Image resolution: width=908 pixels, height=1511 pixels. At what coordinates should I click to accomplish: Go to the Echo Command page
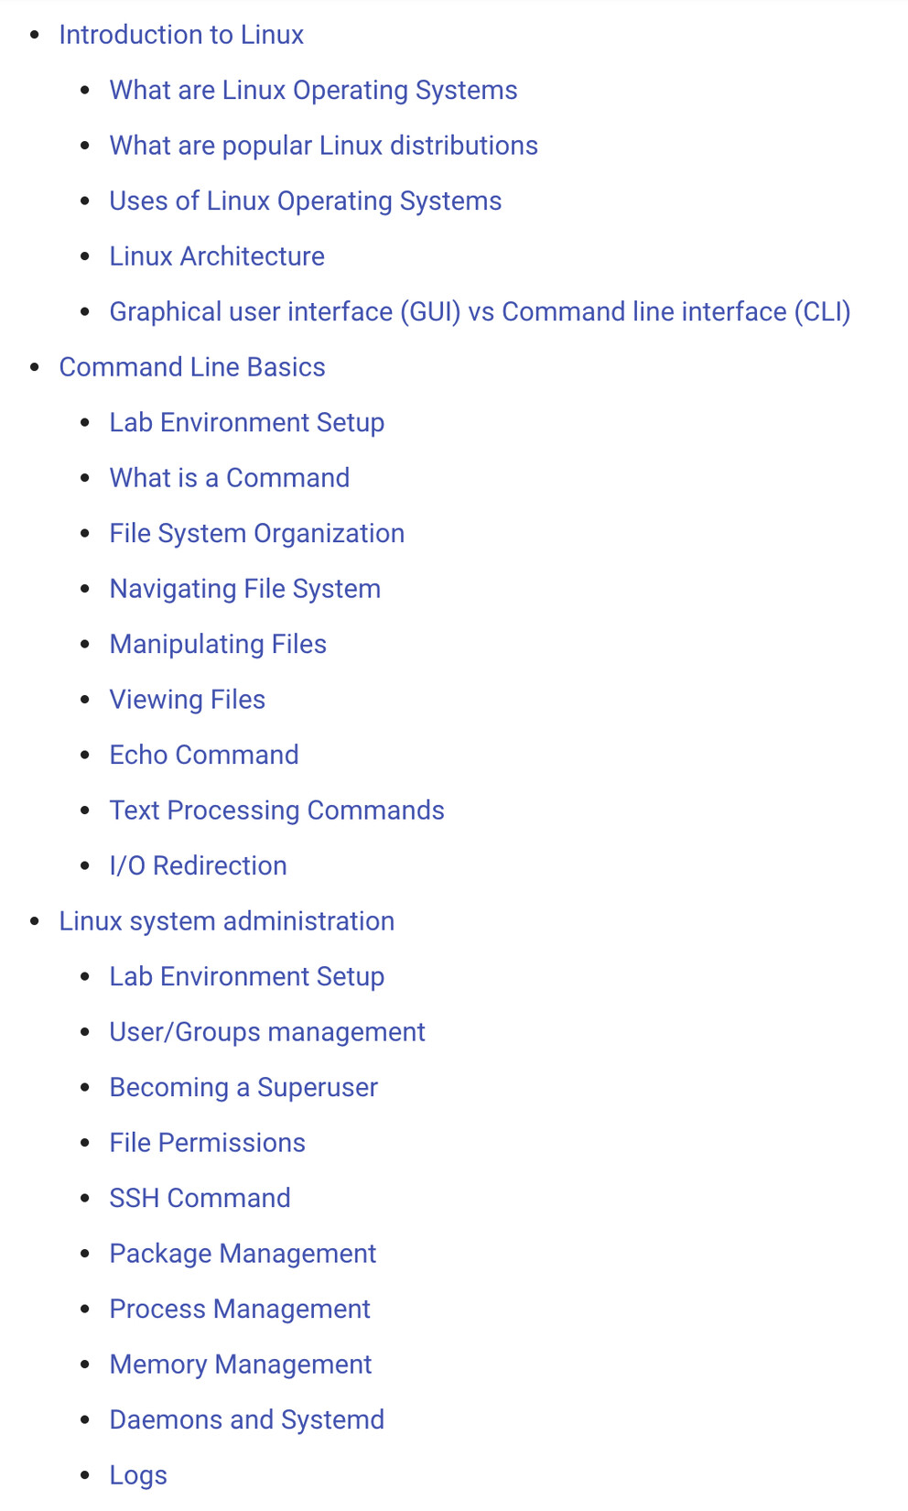204,755
